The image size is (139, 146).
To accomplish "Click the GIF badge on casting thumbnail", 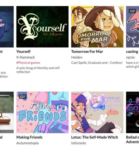I will [x=132, y=11].
